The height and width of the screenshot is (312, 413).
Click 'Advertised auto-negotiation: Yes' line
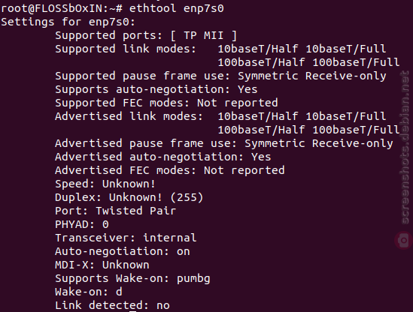[x=163, y=157]
